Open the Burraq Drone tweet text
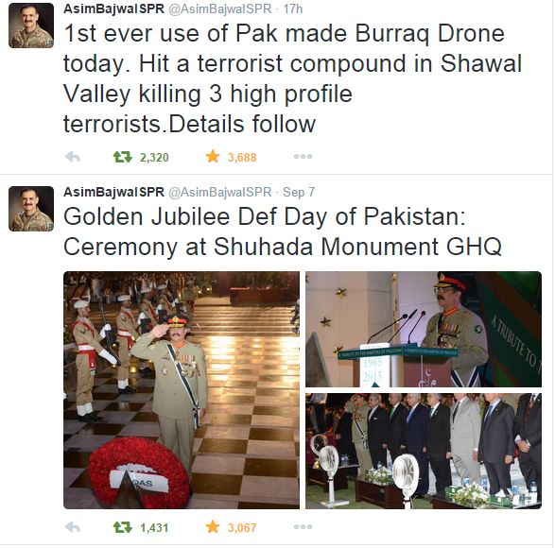The width and height of the screenshot is (555, 548). 293,78
